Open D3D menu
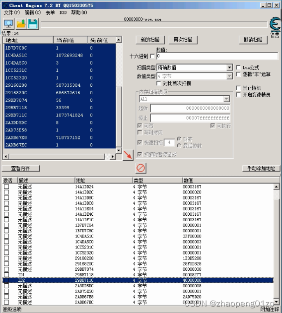This screenshot has width=282, height=313. tap(63, 12)
